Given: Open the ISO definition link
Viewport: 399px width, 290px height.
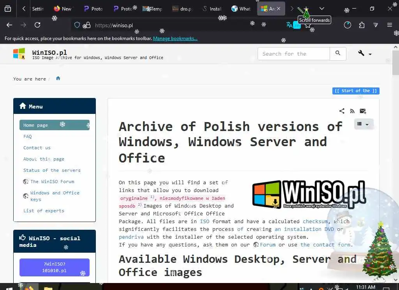Looking at the screenshot, I should click(x=205, y=221).
